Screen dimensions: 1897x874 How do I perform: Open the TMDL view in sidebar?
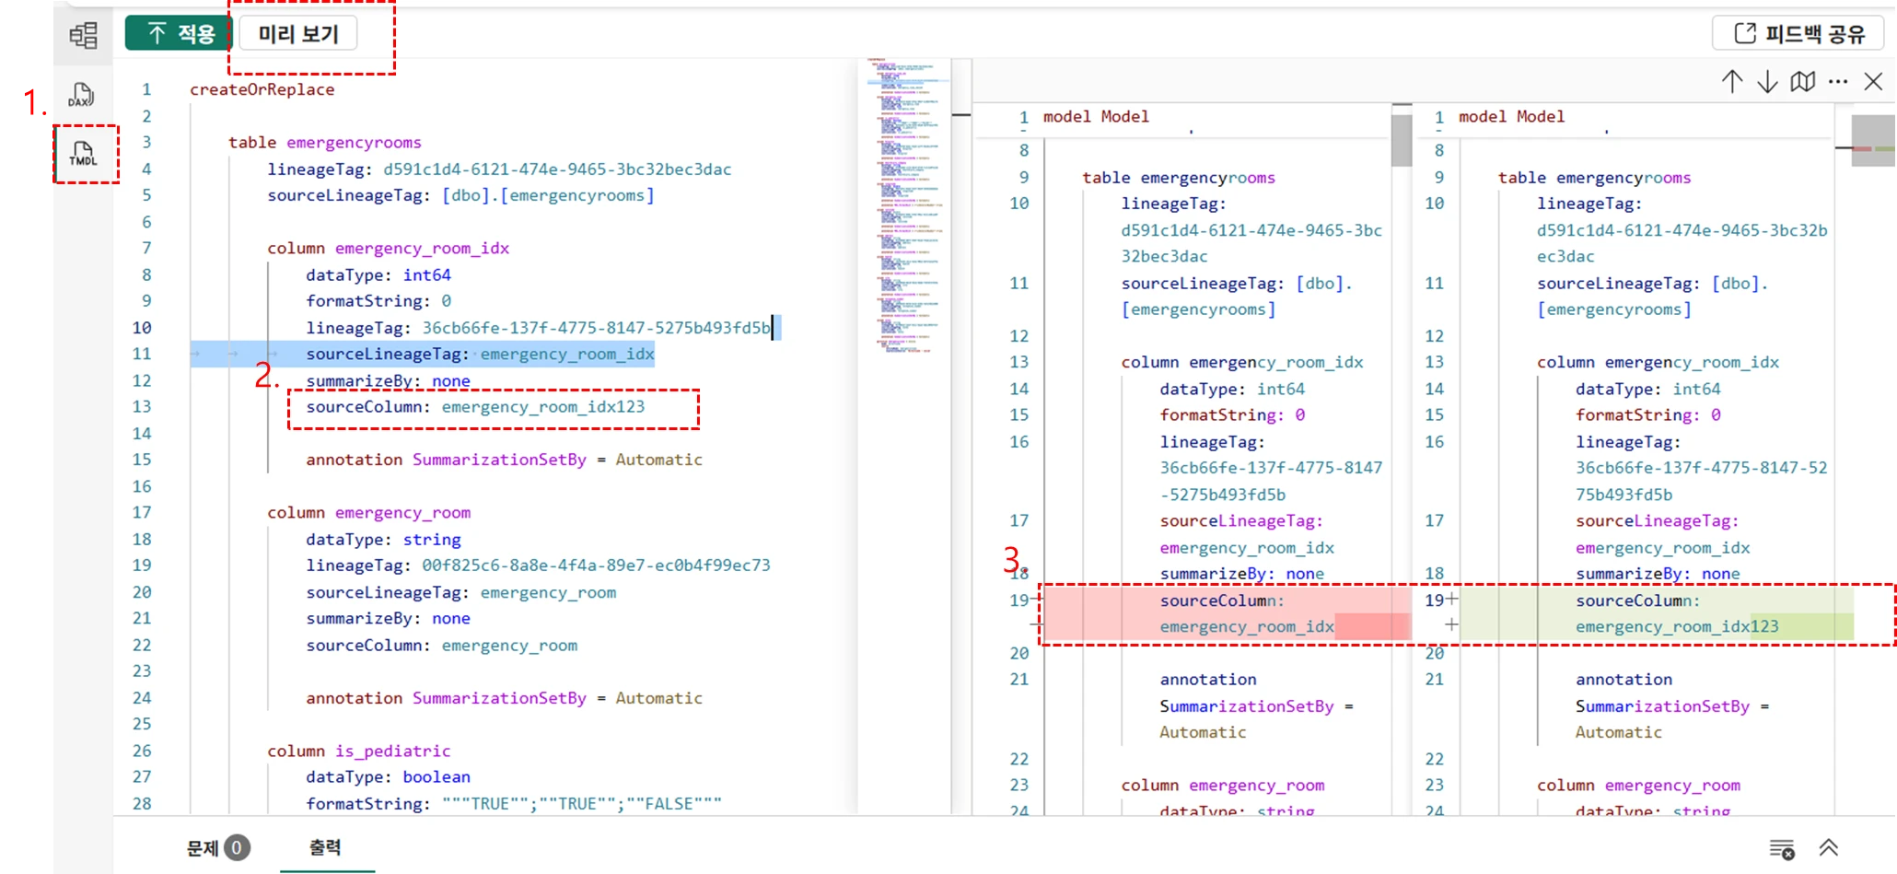click(83, 154)
